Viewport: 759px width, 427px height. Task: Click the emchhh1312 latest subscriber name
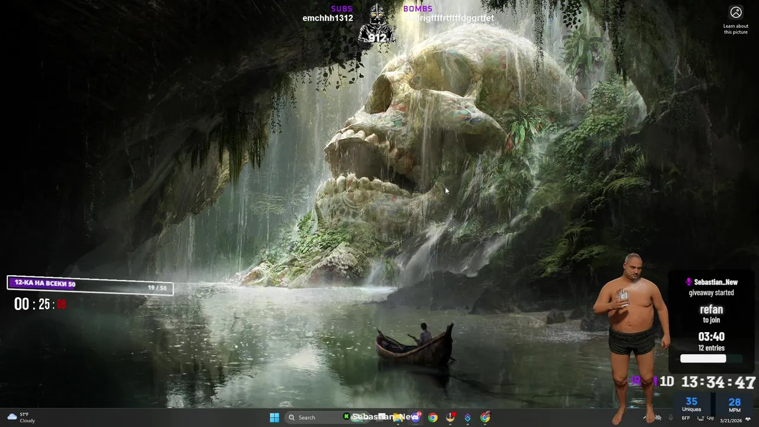(x=328, y=18)
